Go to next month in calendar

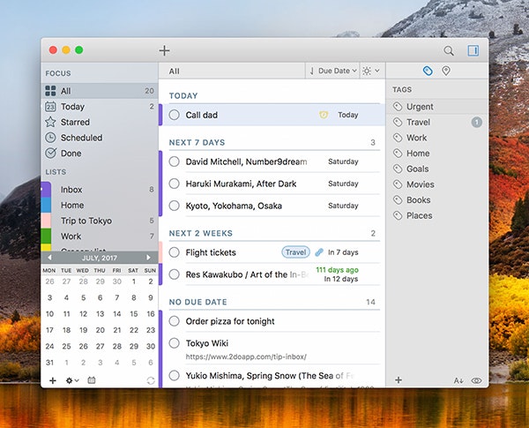pos(148,258)
